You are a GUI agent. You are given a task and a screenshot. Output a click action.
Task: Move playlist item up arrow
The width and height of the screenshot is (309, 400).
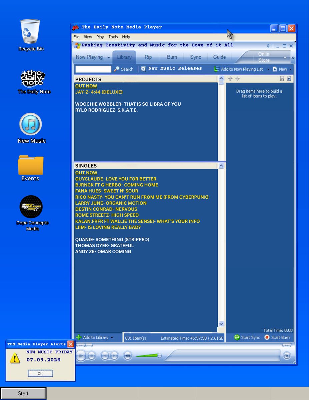coord(230,79)
